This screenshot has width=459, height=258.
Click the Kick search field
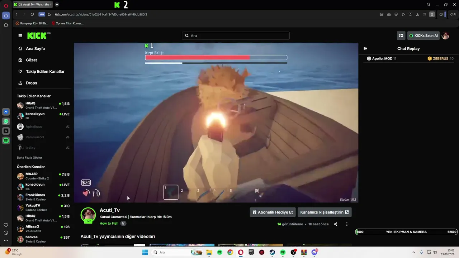click(236, 35)
